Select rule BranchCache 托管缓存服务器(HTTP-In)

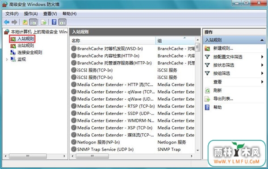coord(114,63)
